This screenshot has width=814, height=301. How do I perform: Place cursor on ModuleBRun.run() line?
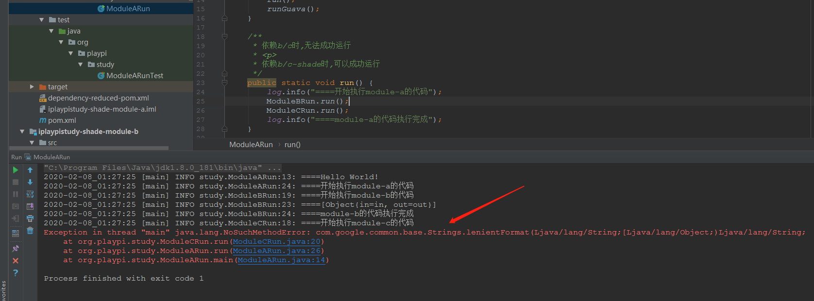(307, 101)
